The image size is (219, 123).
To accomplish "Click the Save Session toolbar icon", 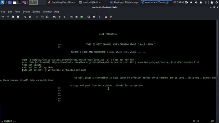I will coord(77,17).
